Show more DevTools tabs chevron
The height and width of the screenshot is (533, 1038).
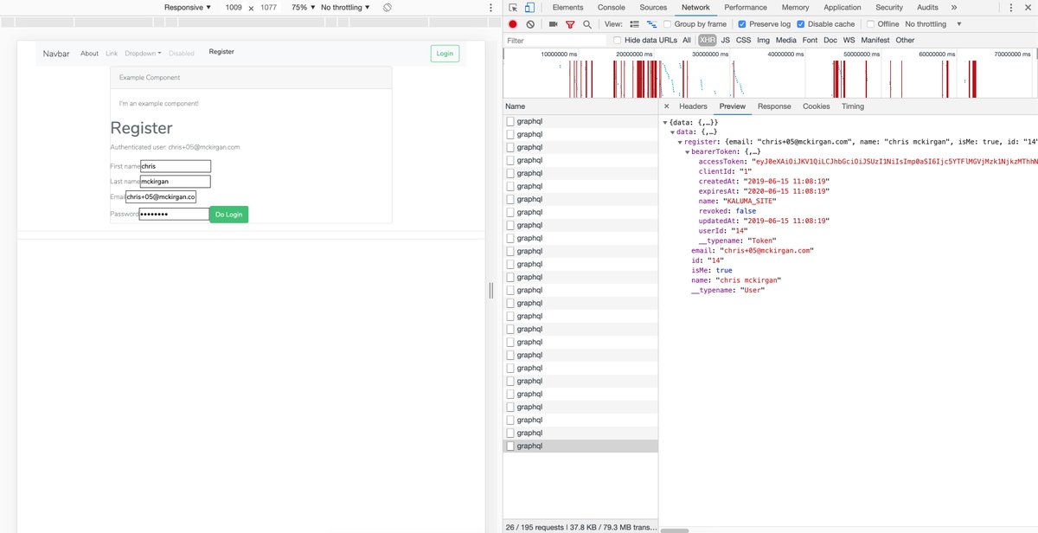click(x=954, y=7)
